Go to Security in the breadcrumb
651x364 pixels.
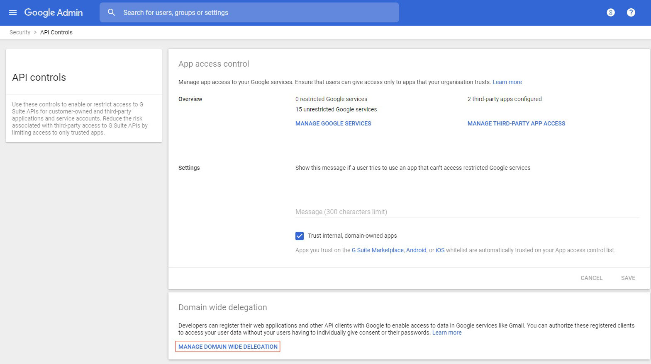point(20,32)
